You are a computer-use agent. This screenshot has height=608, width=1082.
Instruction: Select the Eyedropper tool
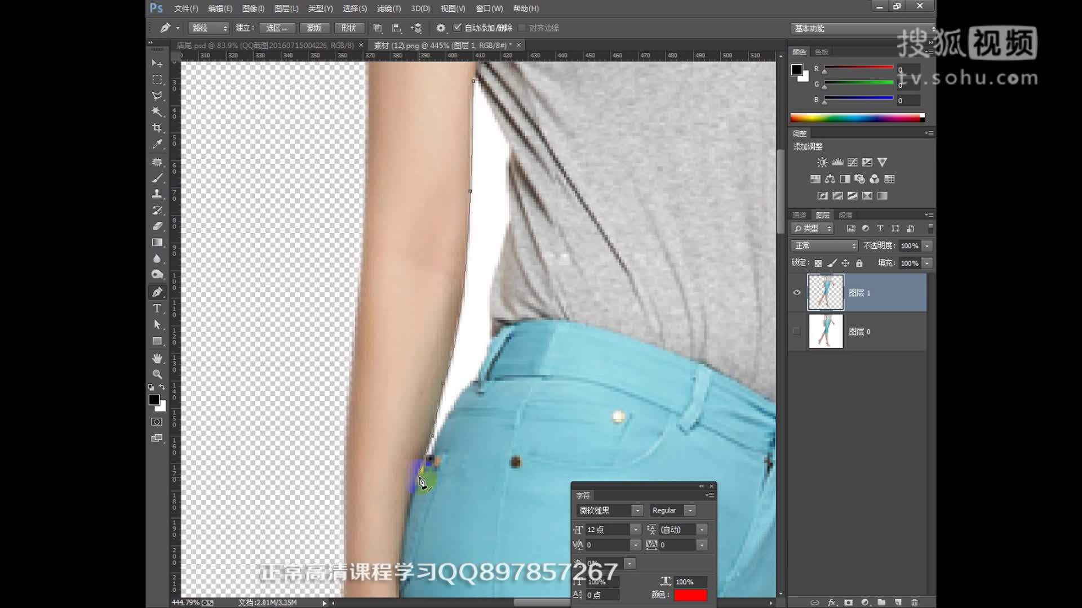157,144
